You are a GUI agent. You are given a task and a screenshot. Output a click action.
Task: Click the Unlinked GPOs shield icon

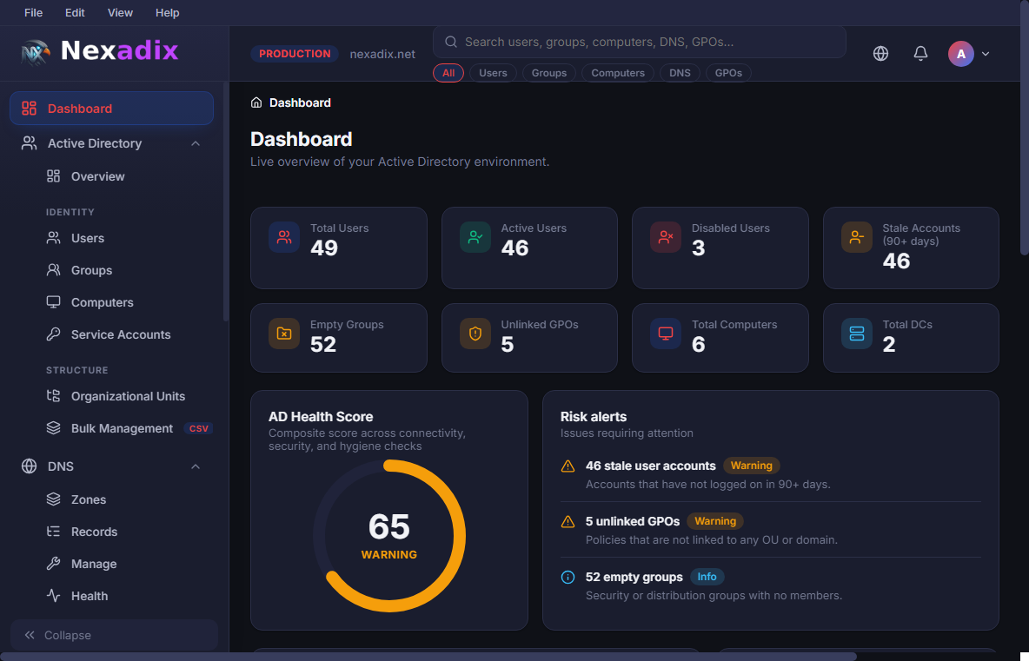click(475, 334)
